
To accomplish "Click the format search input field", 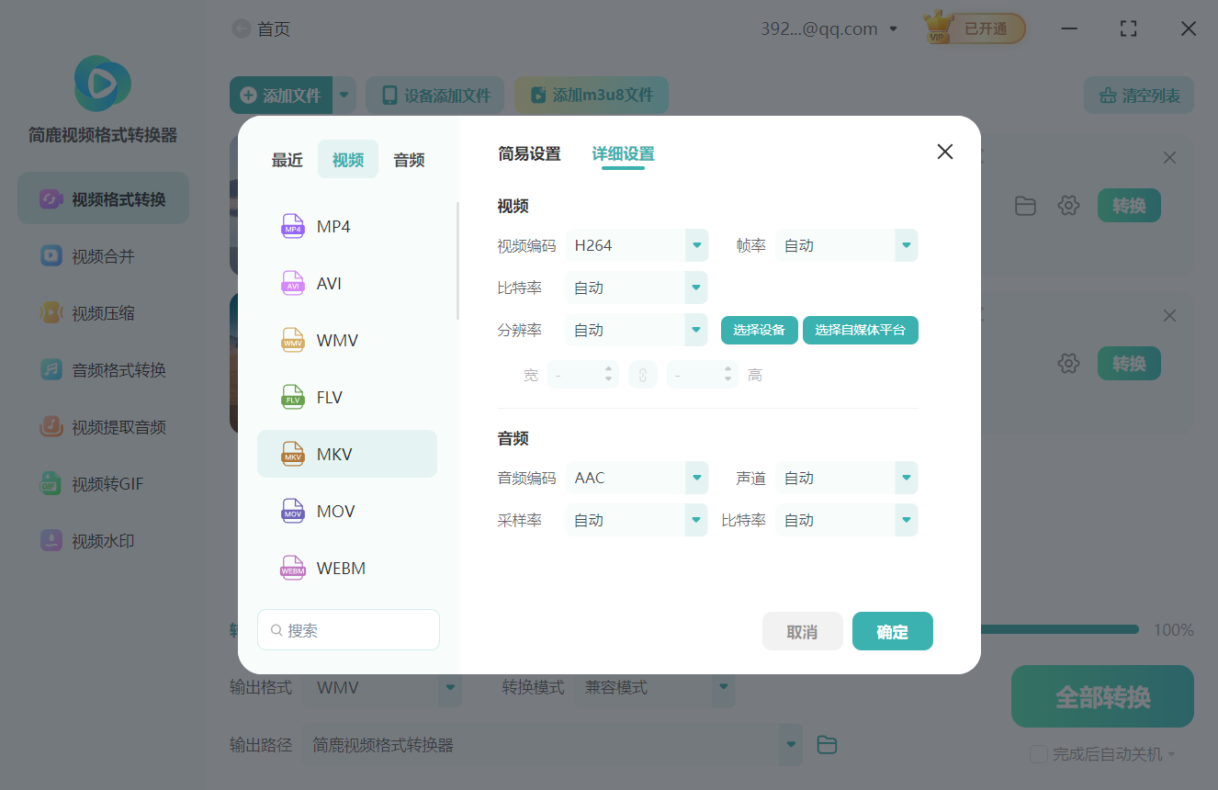I will tap(348, 629).
